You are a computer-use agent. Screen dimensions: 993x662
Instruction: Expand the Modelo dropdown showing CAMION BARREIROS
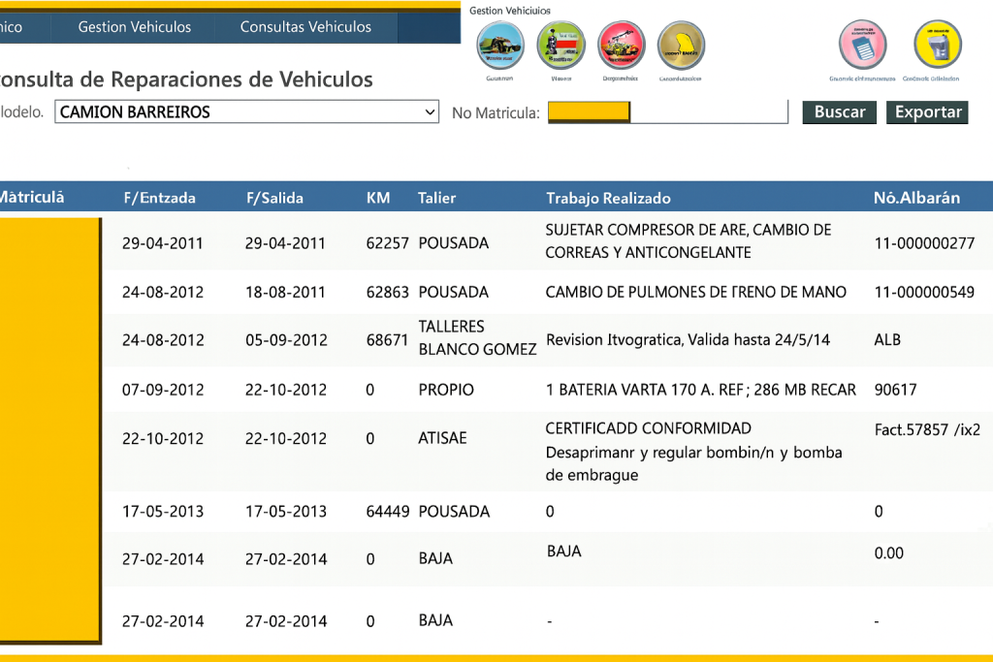247,112
